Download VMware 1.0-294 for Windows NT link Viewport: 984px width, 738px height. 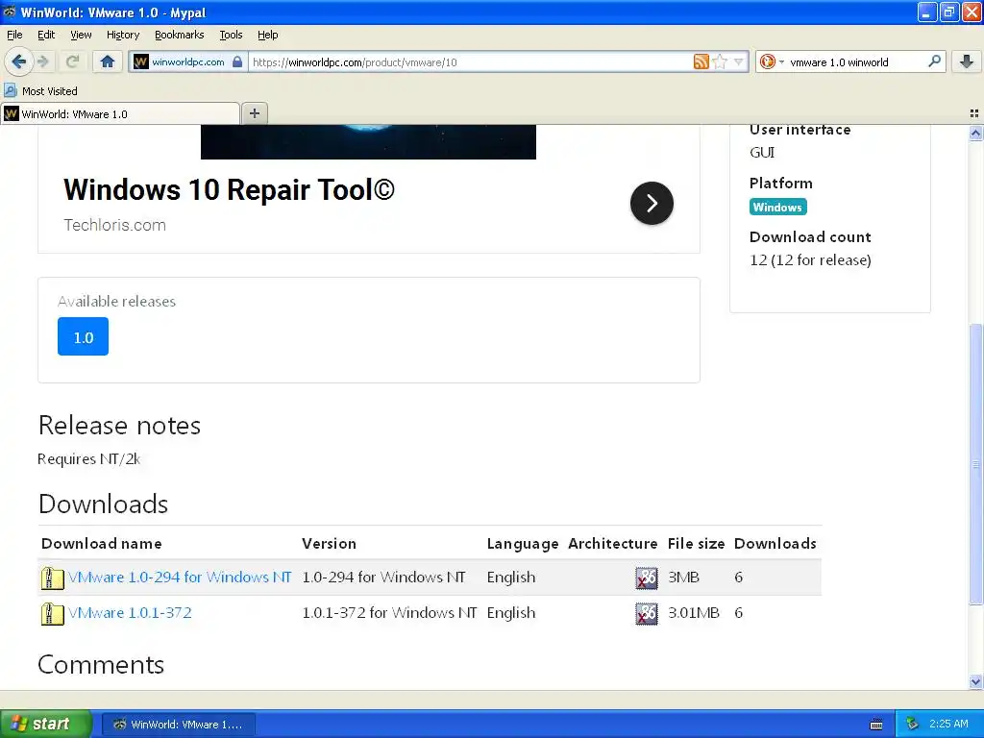(180, 578)
